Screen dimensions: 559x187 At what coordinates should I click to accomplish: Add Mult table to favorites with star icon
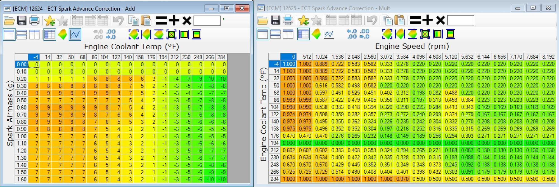(303, 20)
